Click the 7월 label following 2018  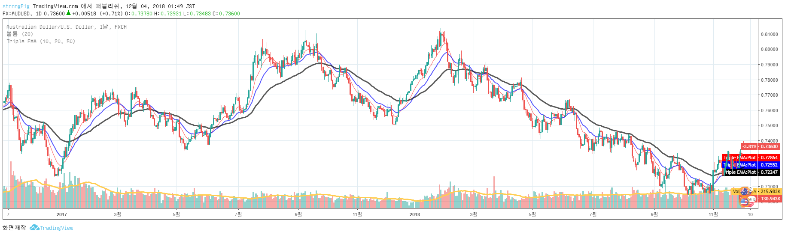[593, 214]
